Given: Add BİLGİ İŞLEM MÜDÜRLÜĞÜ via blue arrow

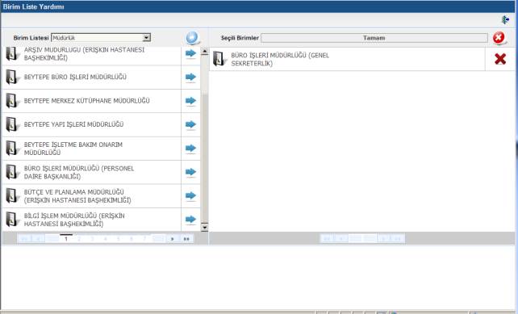Looking at the screenshot, I should click(190, 220).
